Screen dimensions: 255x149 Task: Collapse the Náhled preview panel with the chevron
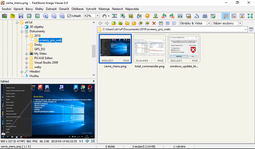tap(94, 81)
